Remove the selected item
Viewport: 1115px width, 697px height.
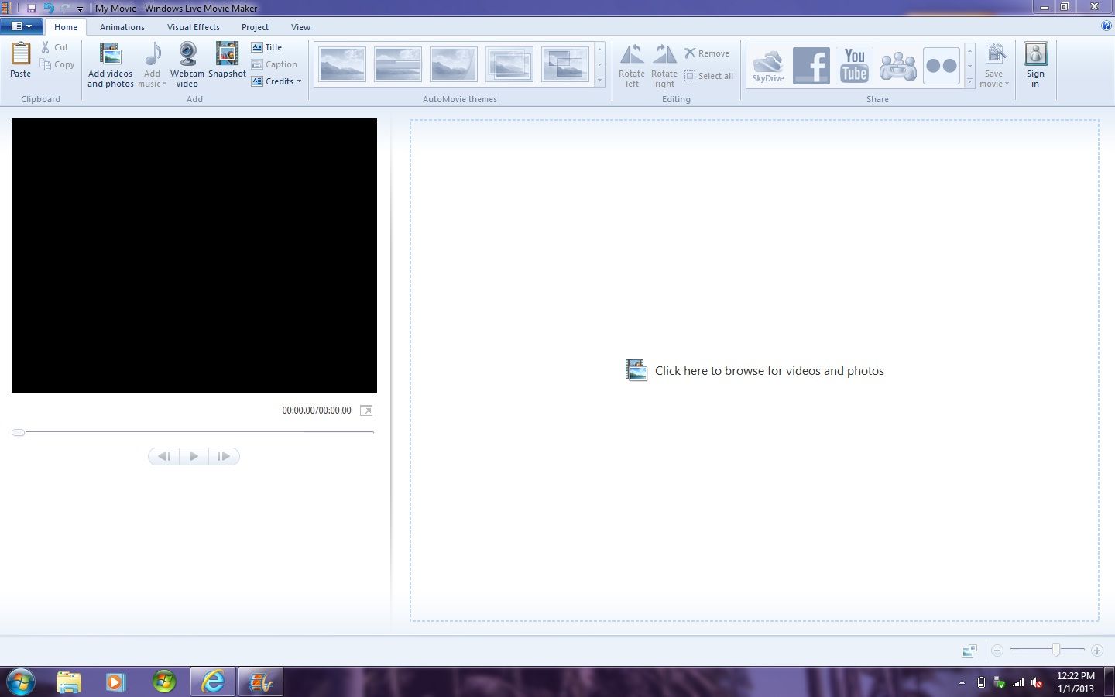(x=707, y=53)
